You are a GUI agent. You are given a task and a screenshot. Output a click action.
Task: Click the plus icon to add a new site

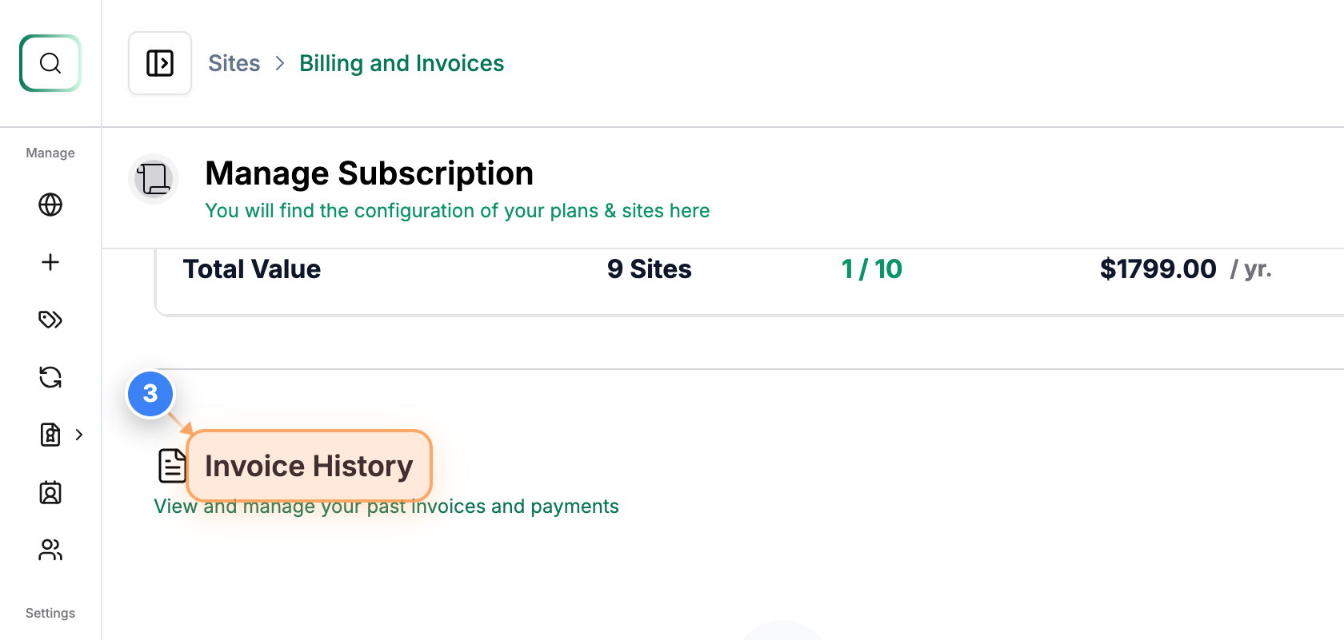click(x=50, y=262)
